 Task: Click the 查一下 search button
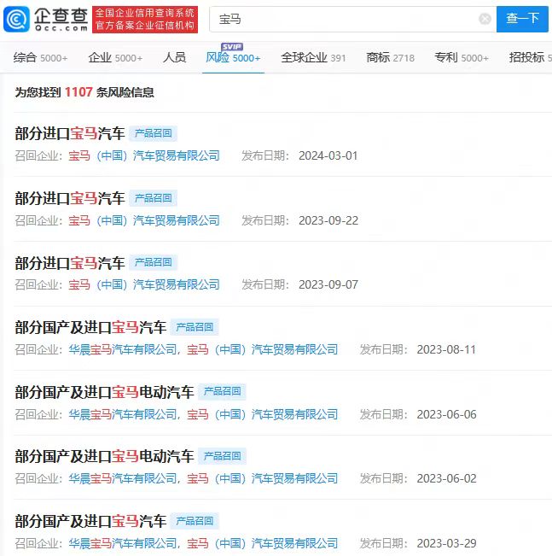click(522, 19)
